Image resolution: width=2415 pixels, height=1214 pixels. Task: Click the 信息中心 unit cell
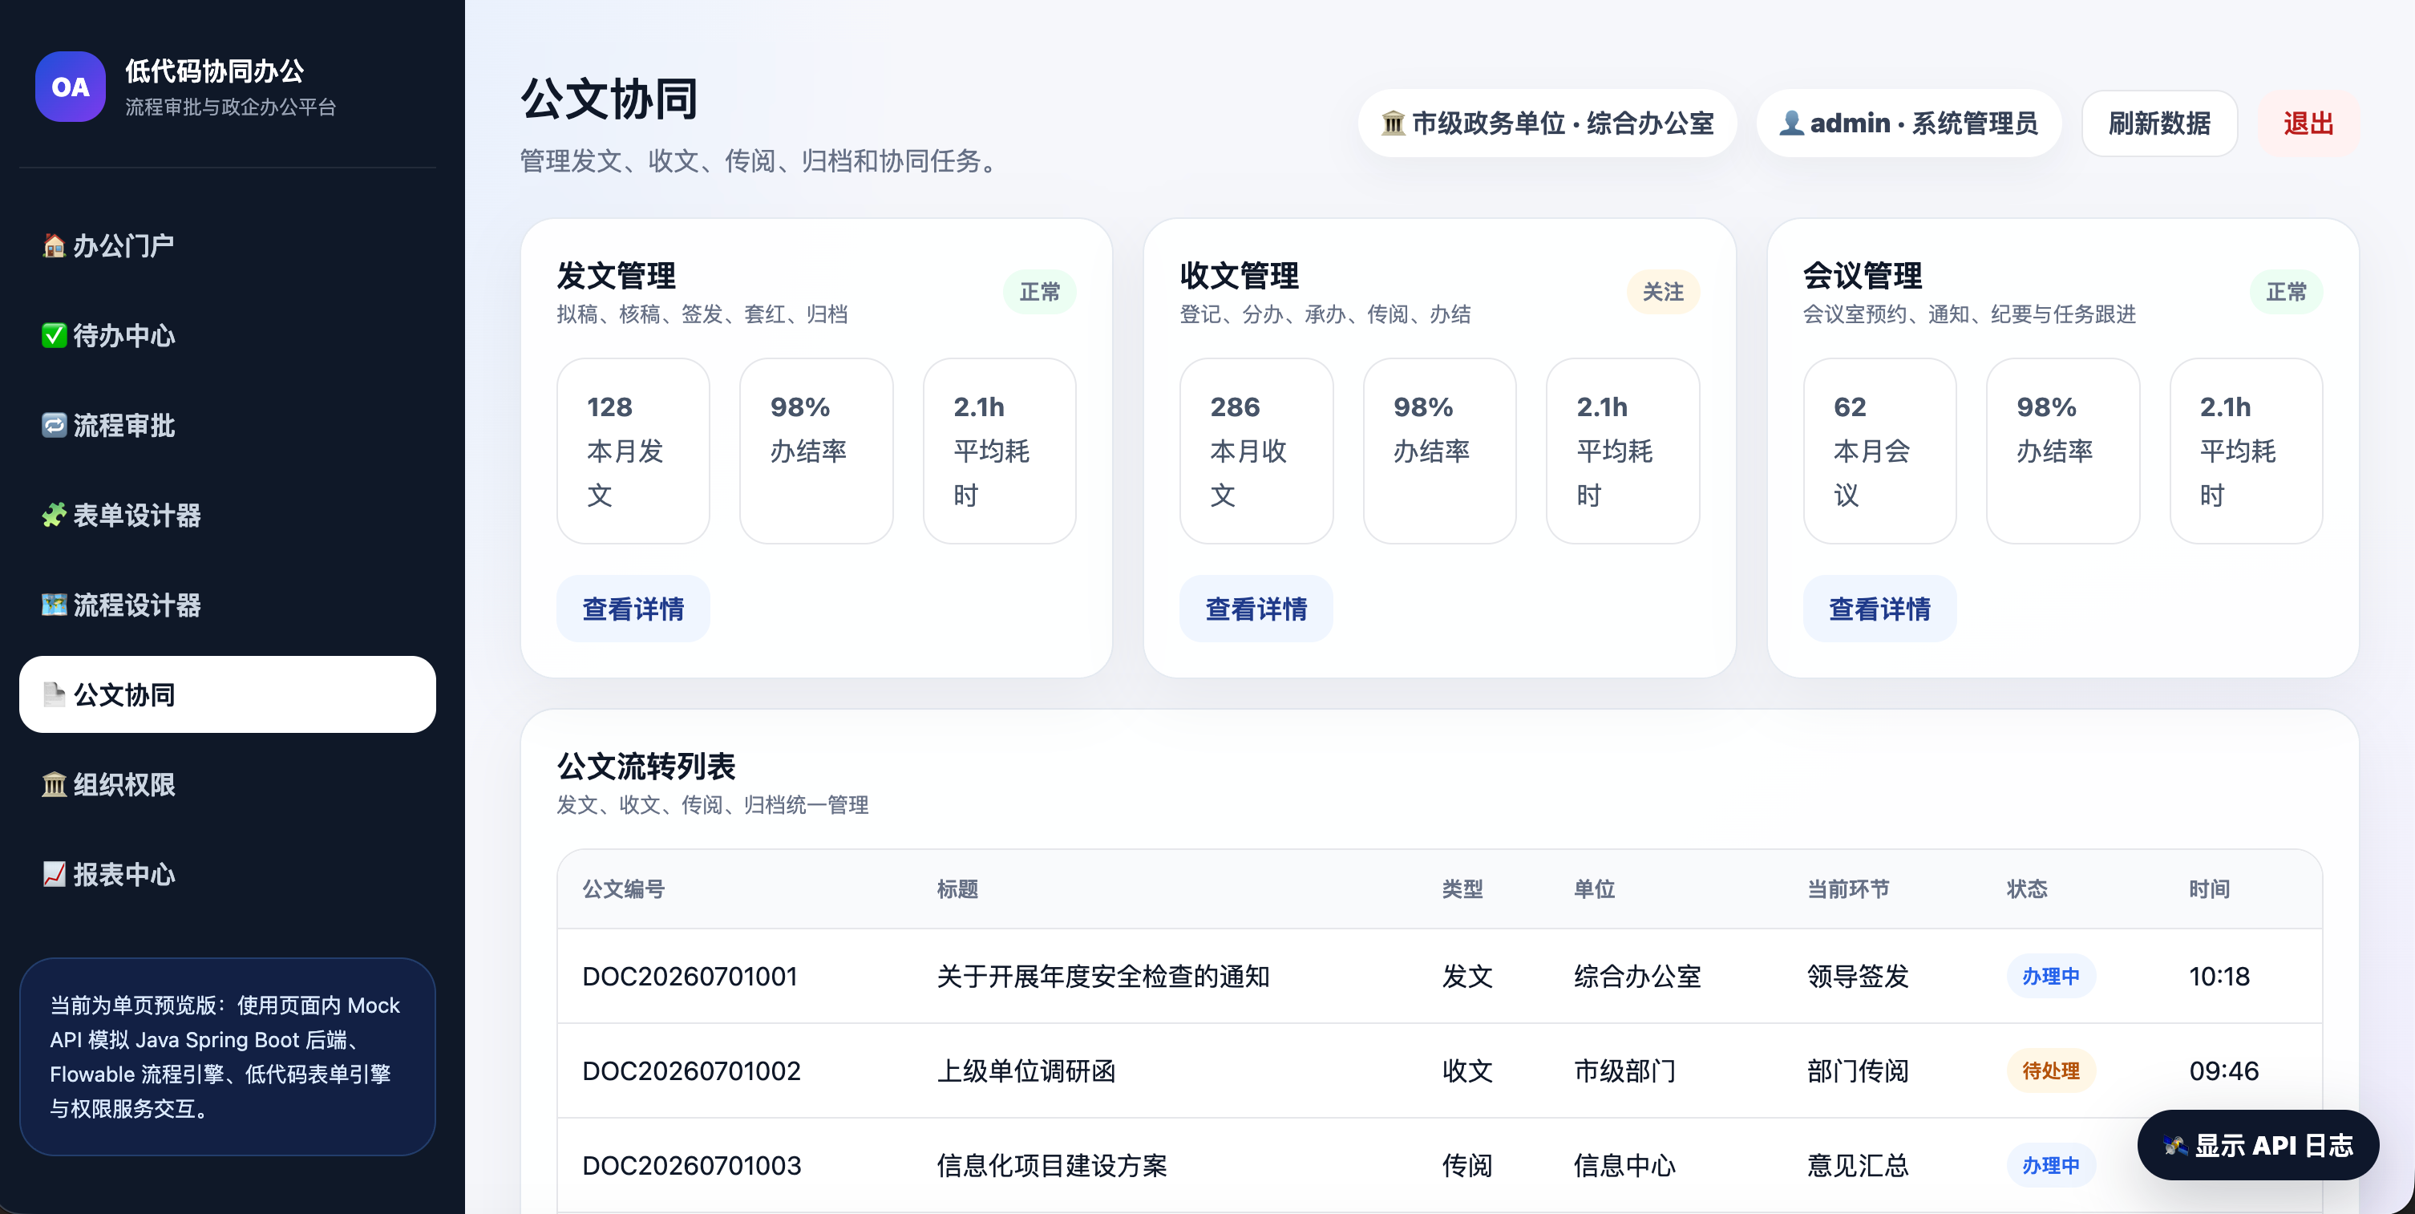(1624, 1165)
